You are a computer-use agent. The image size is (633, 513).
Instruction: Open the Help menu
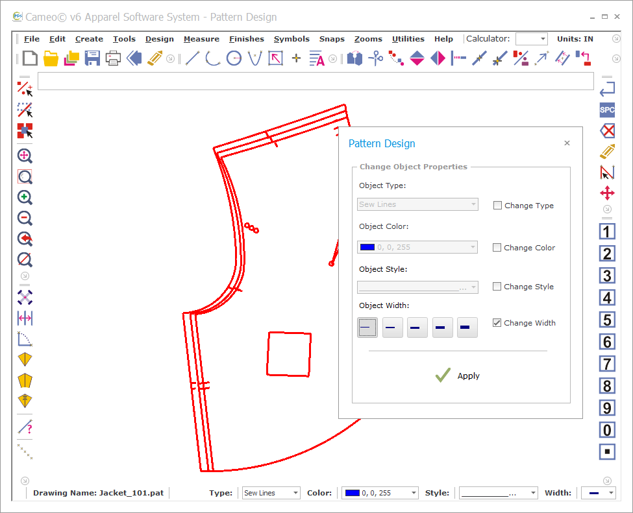(443, 39)
